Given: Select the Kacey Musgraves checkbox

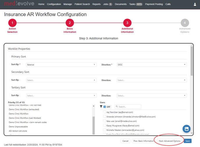Looking at the screenshot, I should point(104,126).
